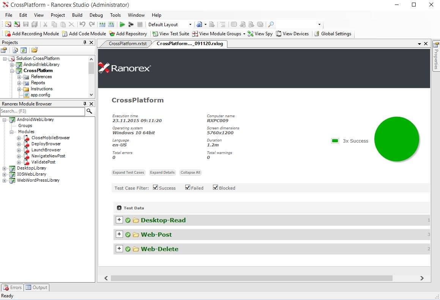Expand the References node in Projects
The width and height of the screenshot is (440, 300).
19,77
